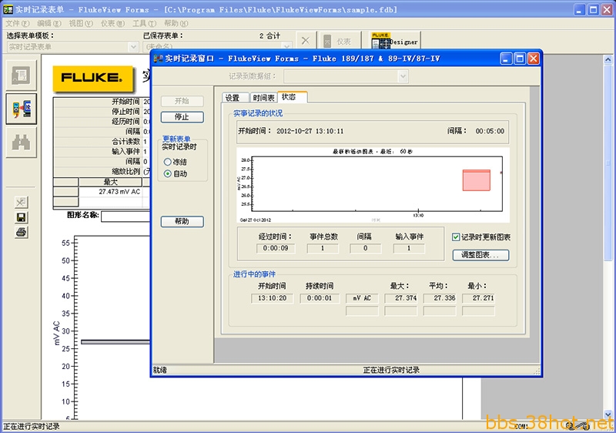Click the app icon in main title bar

click(x=8, y=9)
